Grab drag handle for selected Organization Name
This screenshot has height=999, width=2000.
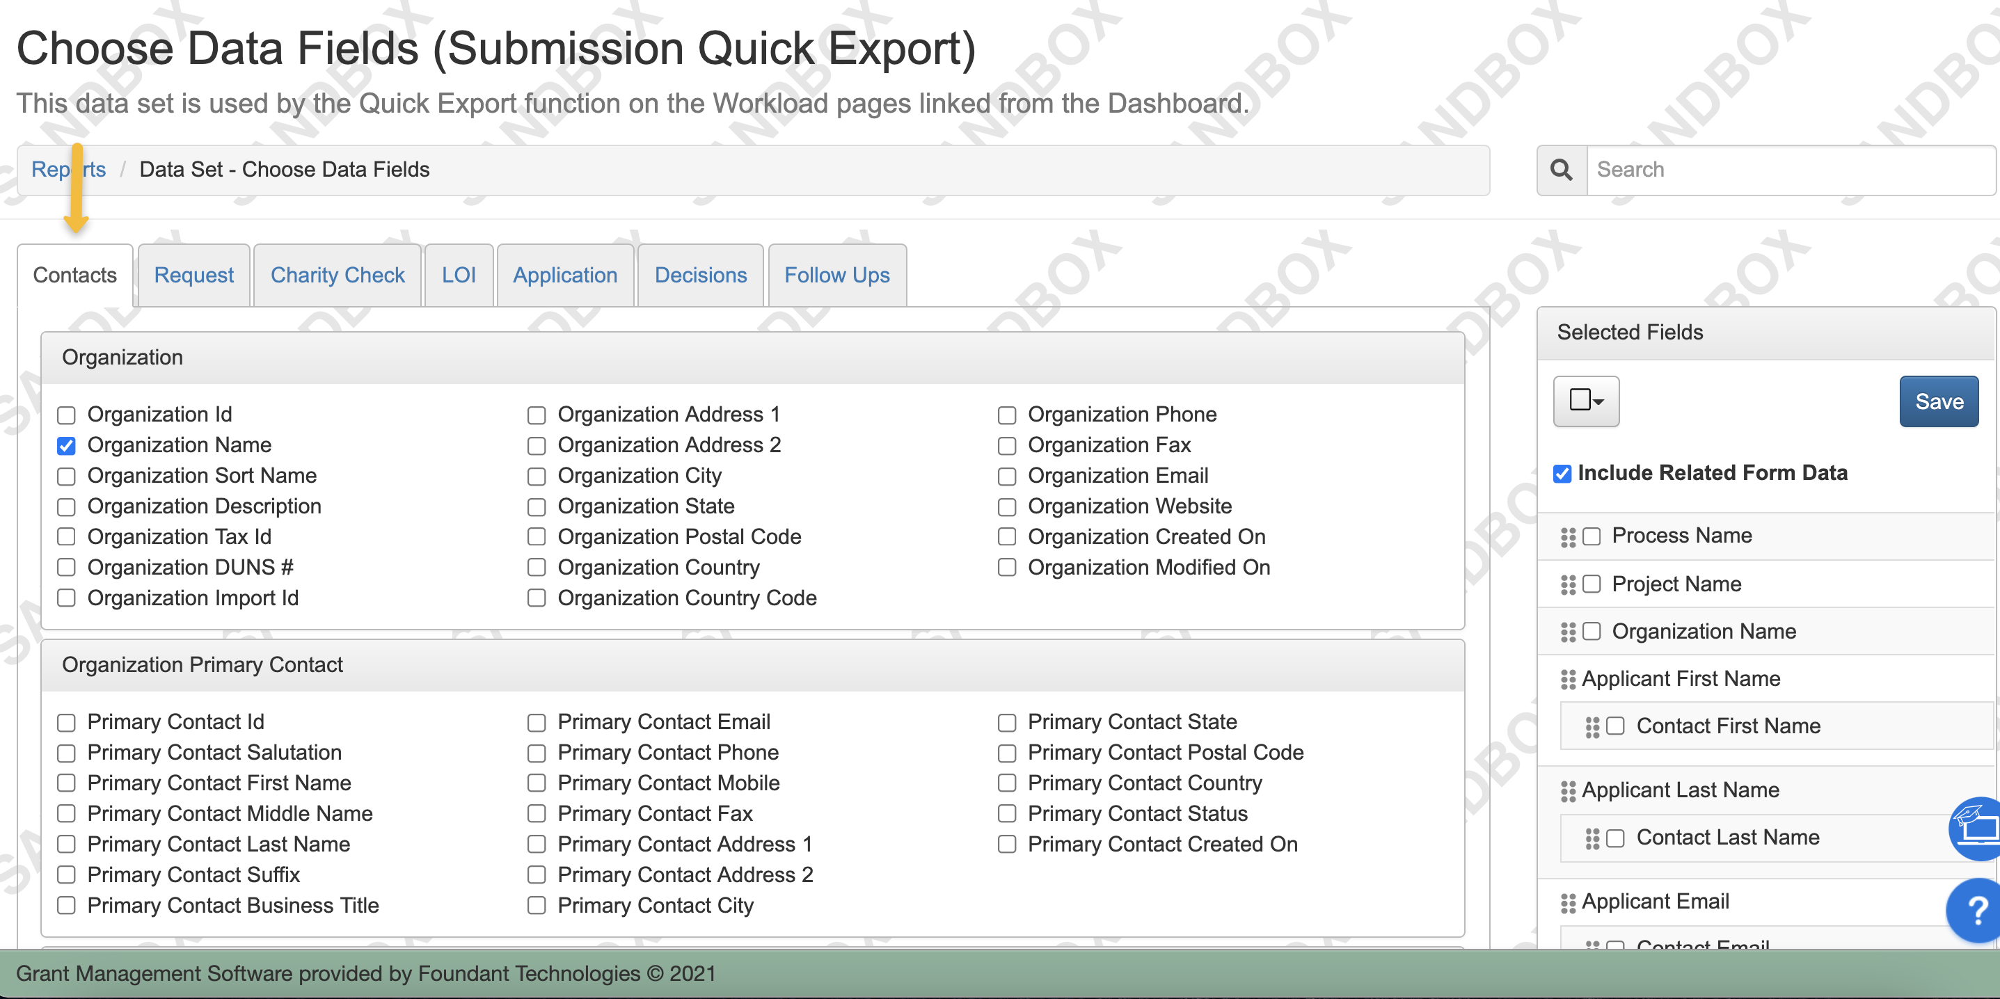point(1568,632)
